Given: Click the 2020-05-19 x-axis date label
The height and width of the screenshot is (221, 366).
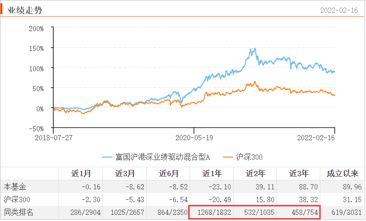Looking at the screenshot, I should pyautogui.click(x=194, y=138).
